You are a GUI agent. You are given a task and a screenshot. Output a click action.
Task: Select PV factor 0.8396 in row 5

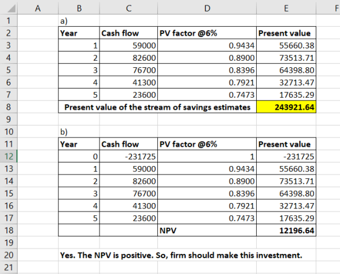click(x=207, y=70)
